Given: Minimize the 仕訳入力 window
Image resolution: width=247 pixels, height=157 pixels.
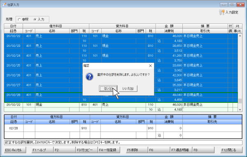Looking at the screenshot, I should pos(224,5).
